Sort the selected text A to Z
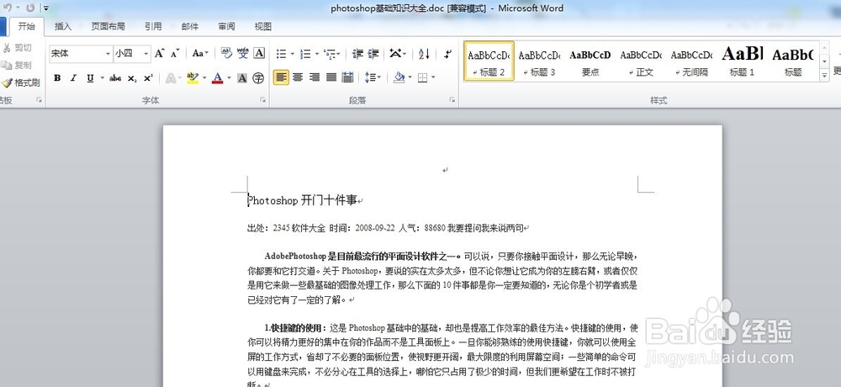Screen dimensions: 841x387 (x=424, y=54)
